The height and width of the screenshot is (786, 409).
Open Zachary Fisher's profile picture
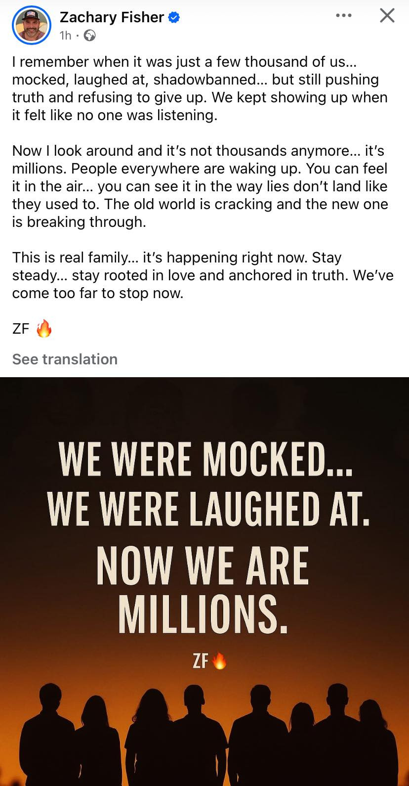(32, 25)
